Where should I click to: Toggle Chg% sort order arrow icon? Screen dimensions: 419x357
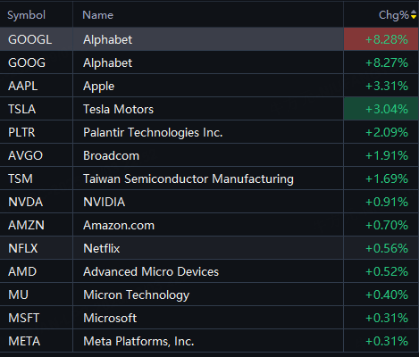click(414, 14)
